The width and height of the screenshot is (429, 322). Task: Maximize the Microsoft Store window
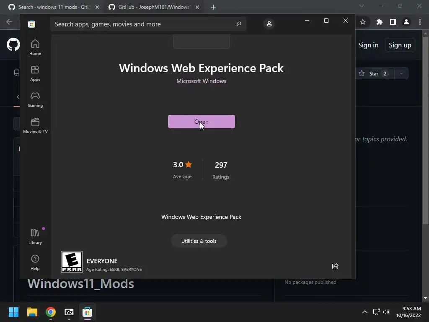pos(326,21)
